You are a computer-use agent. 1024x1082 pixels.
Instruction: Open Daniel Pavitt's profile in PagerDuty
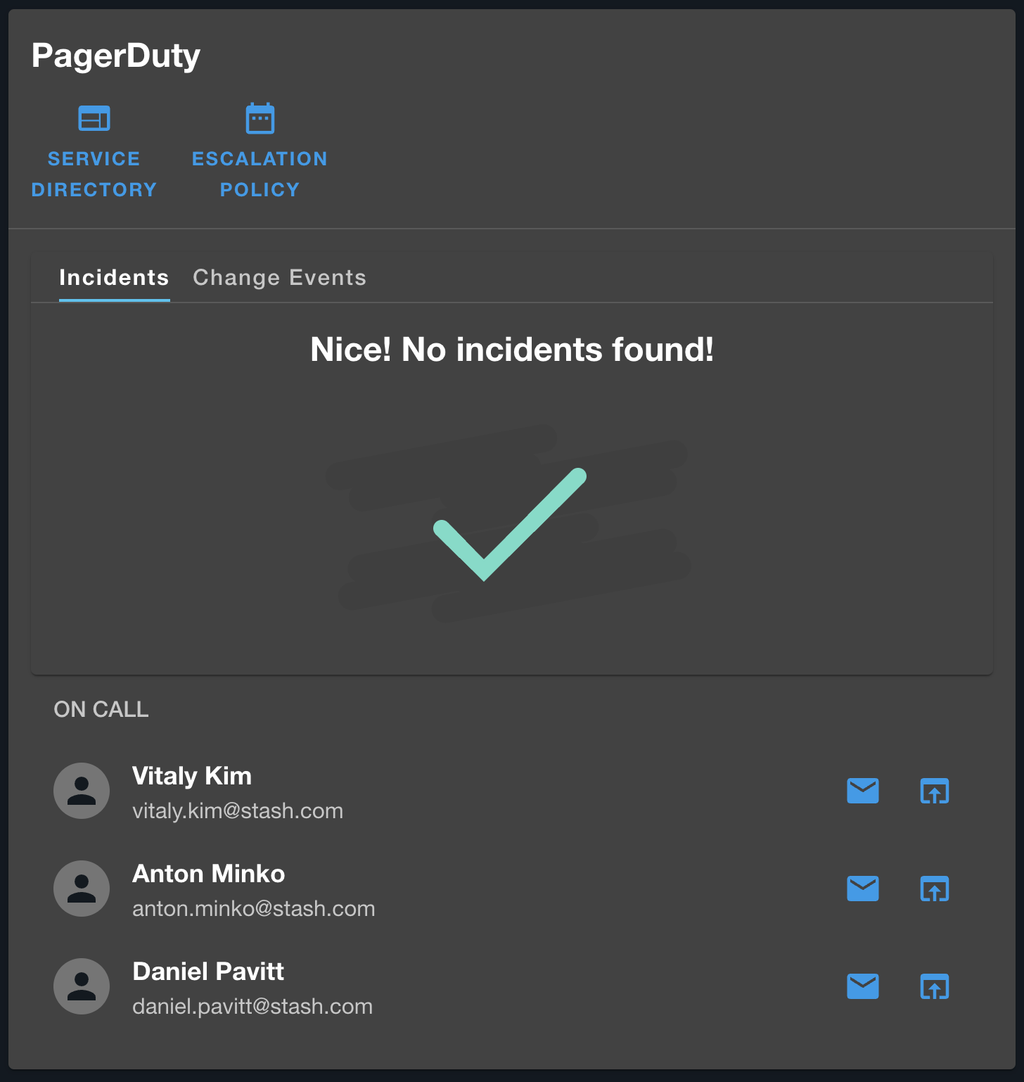(x=934, y=986)
